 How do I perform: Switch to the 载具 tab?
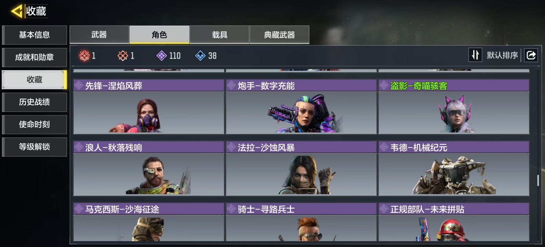[219, 35]
